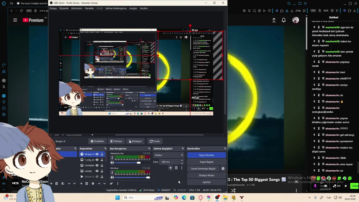Viewport: 359px width, 202px height.
Task: Open audio mixer menu dots icon
Action: tap(118, 183)
